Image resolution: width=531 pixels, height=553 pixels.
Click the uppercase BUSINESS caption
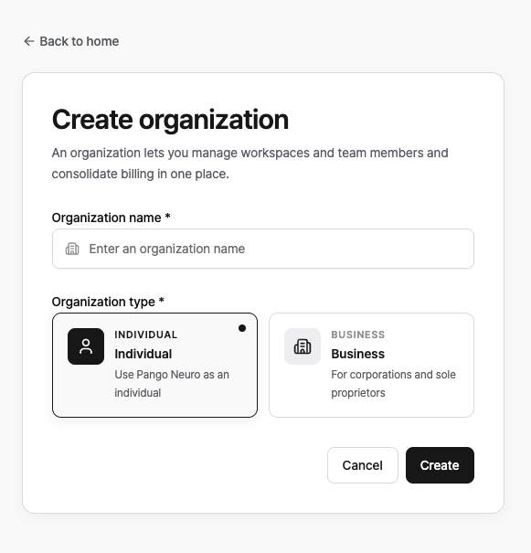click(x=358, y=335)
